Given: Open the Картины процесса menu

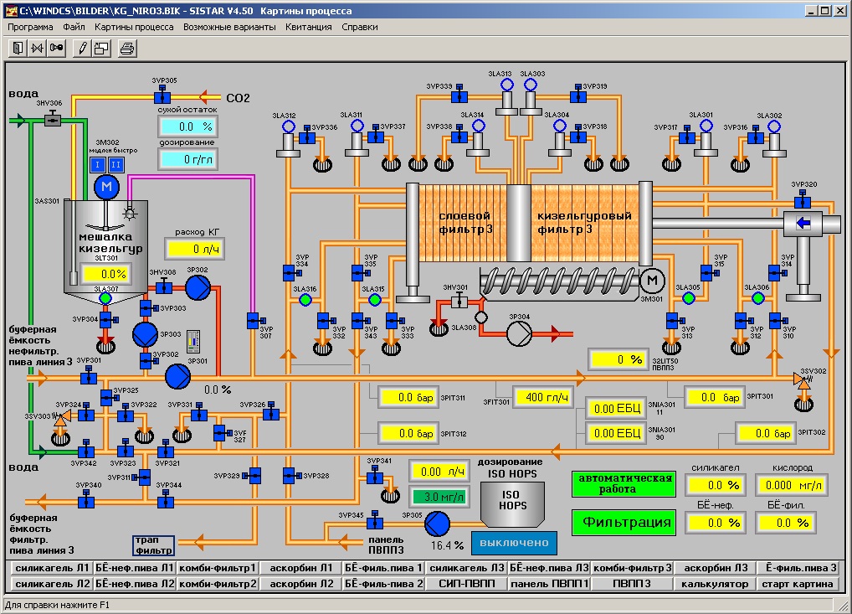Looking at the screenshot, I should [134, 27].
